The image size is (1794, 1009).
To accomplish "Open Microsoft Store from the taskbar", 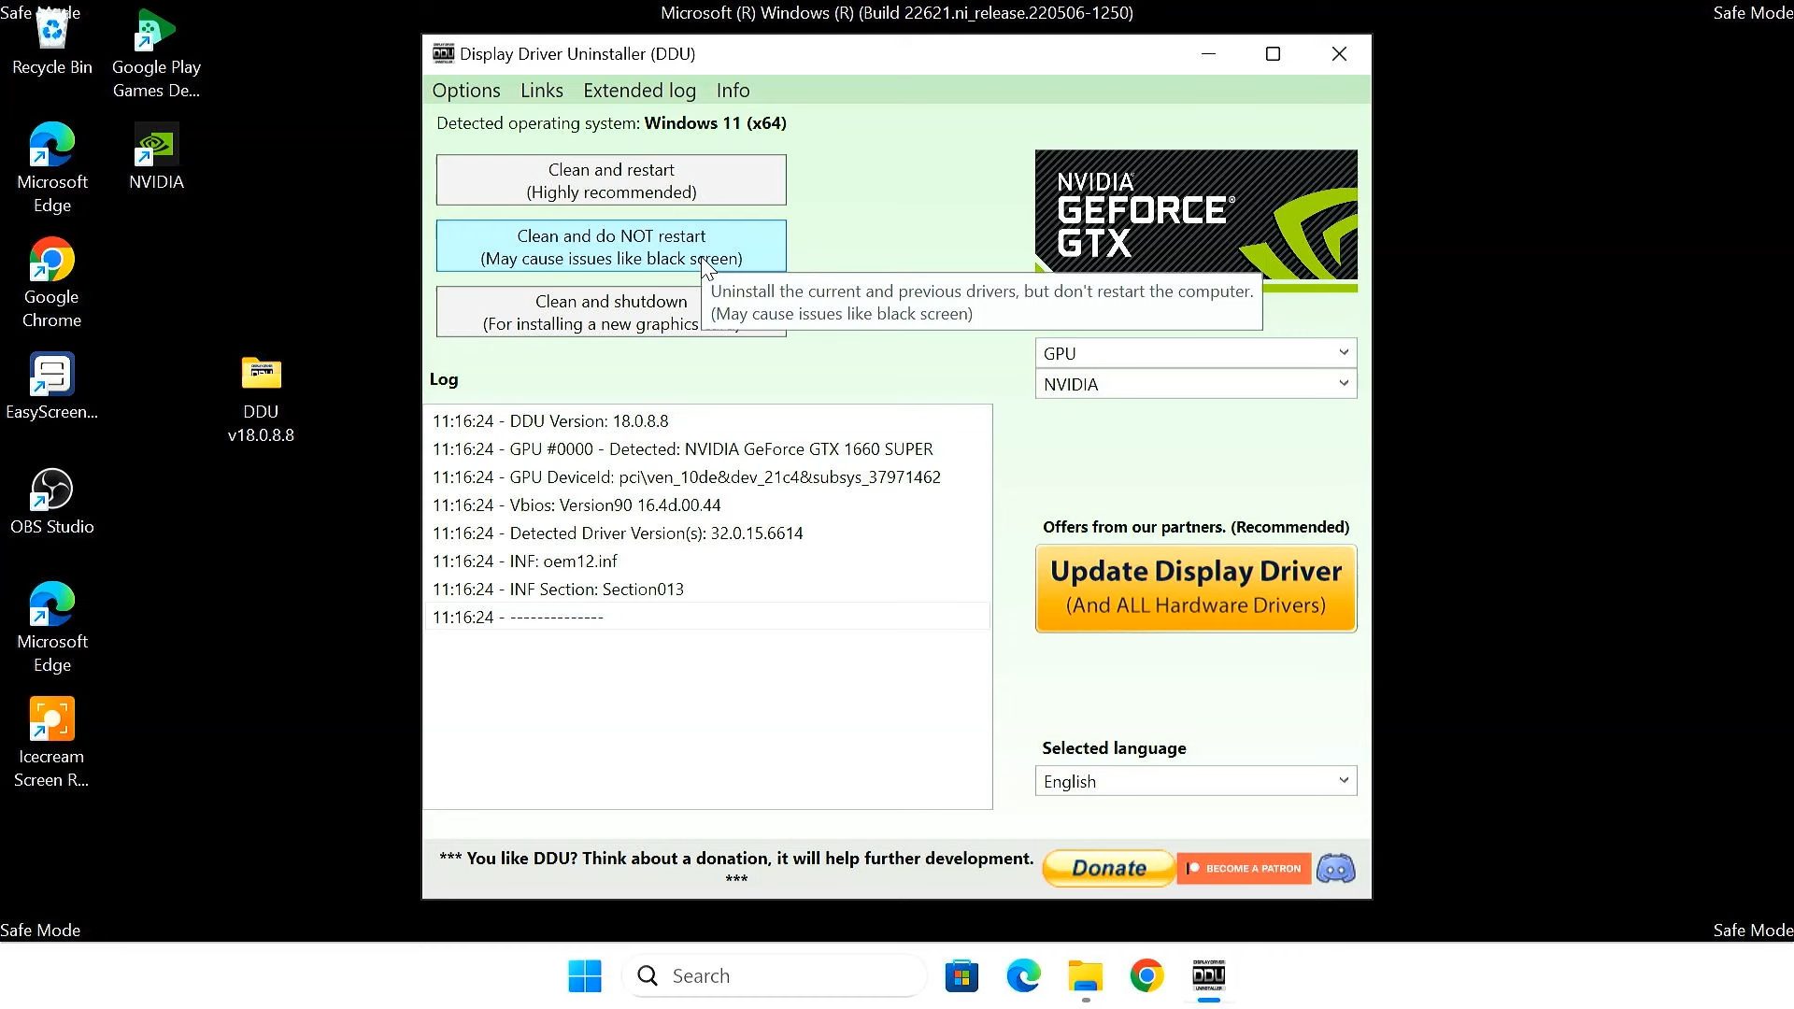I will point(961,976).
